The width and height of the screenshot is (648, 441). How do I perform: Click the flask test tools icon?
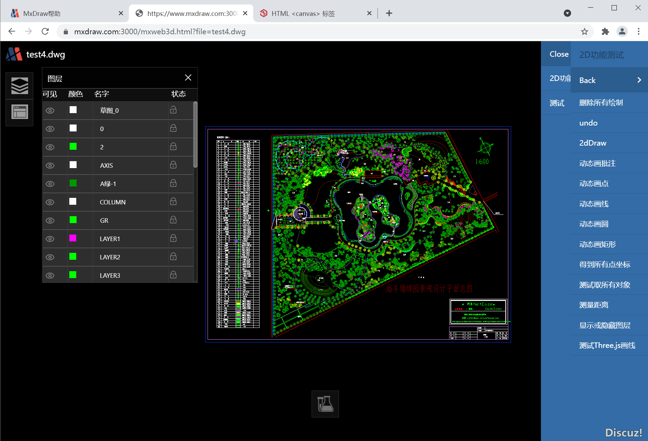[x=325, y=404]
